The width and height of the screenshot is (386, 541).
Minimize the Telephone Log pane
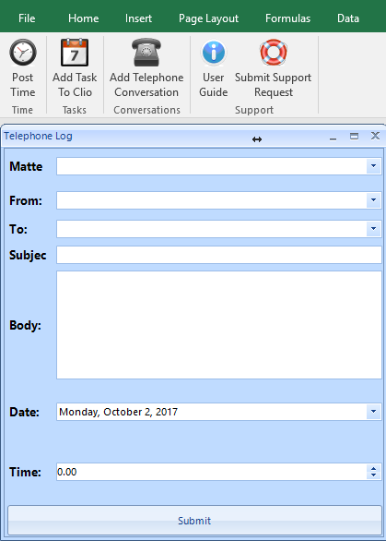point(333,137)
